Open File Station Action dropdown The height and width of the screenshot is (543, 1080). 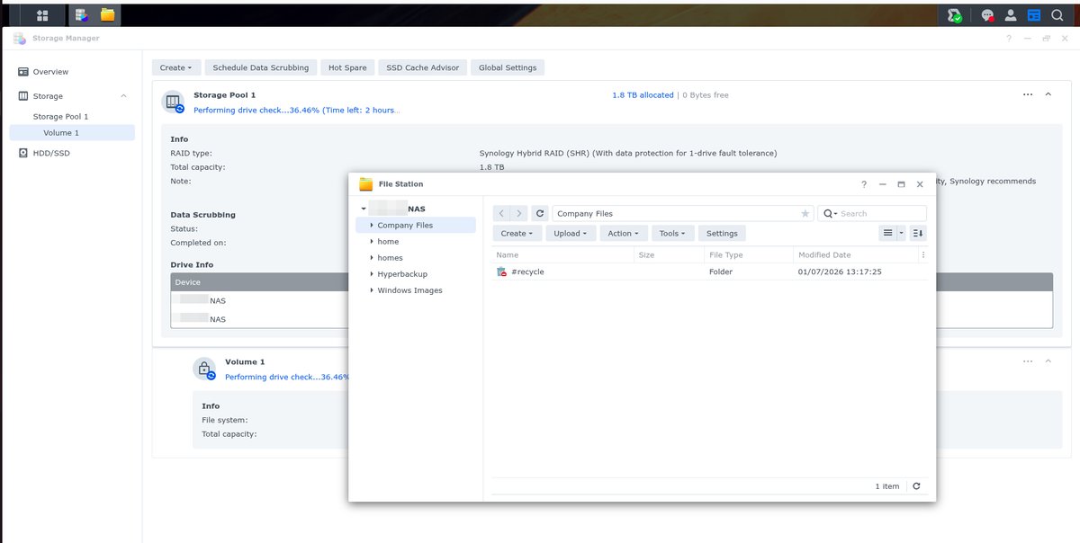623,233
